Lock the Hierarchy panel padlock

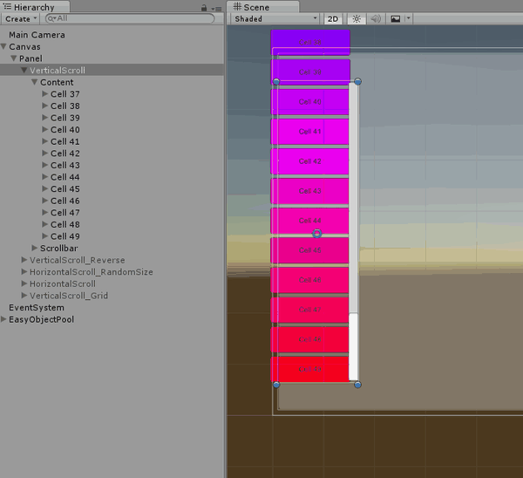(204, 8)
